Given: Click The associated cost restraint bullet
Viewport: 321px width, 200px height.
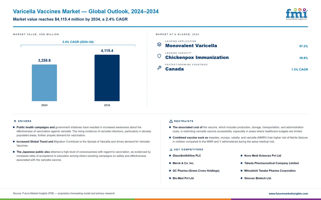Looking at the screenshot, I should pos(236,129).
